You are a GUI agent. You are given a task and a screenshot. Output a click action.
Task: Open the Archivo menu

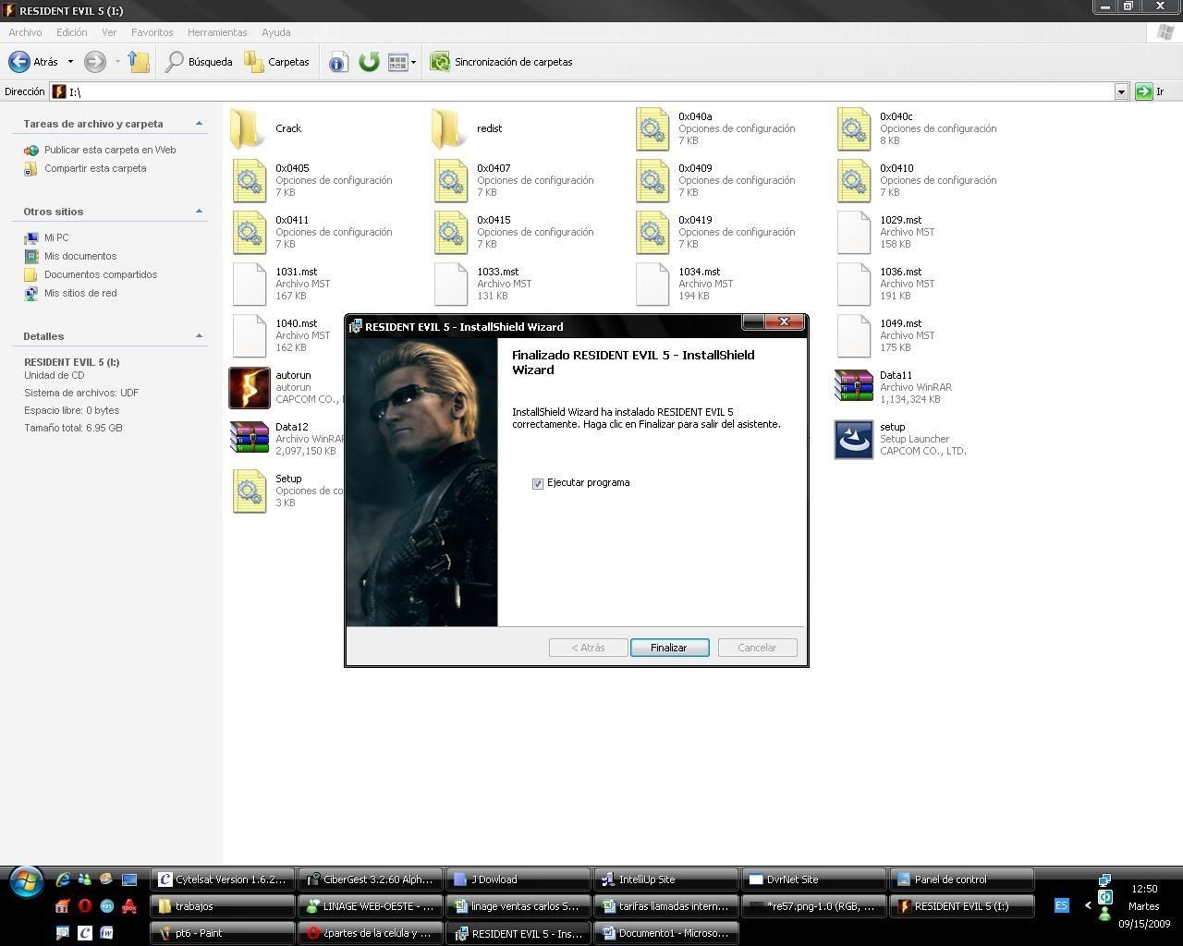[25, 32]
